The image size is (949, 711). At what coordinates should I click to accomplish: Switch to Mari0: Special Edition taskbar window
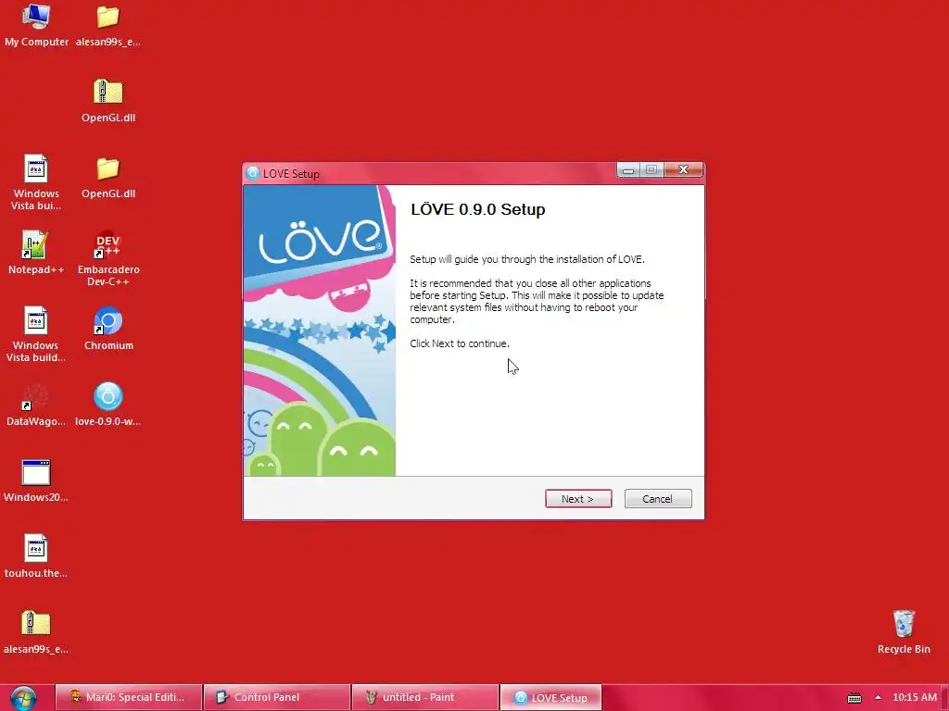[x=128, y=697]
